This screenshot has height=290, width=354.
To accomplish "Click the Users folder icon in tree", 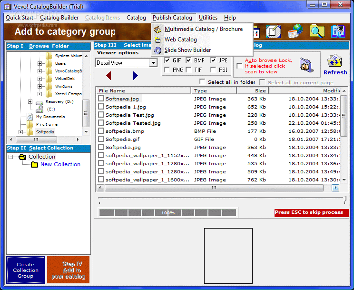I will click(49, 63).
